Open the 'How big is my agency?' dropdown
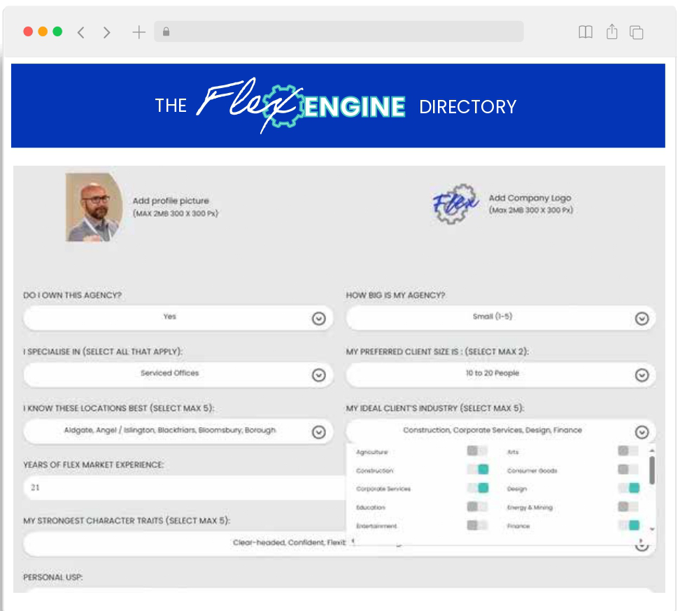This screenshot has width=680, height=611. point(642,319)
